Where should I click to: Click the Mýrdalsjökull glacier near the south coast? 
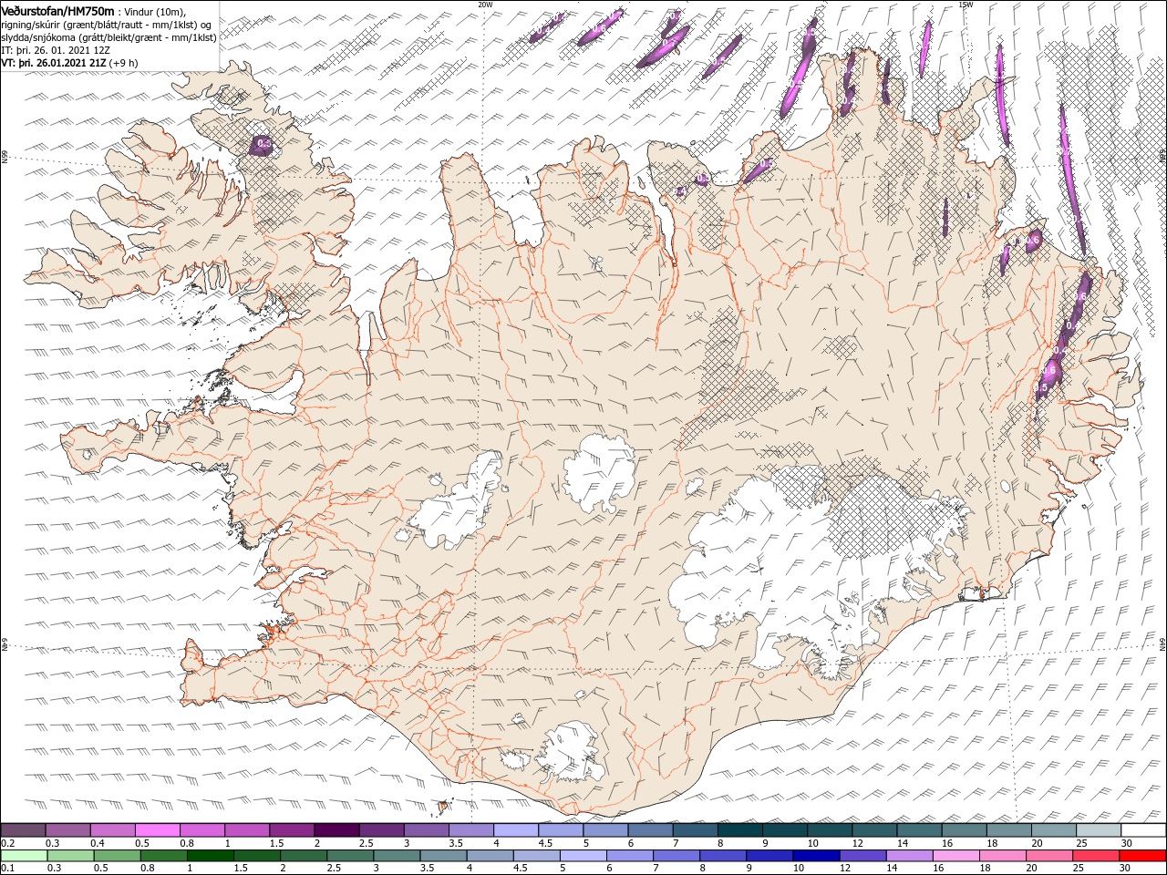(572, 753)
